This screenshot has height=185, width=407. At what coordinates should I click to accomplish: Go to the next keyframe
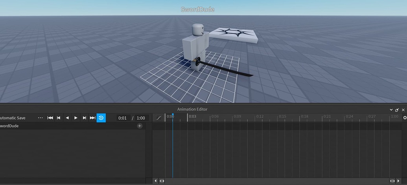coord(84,118)
